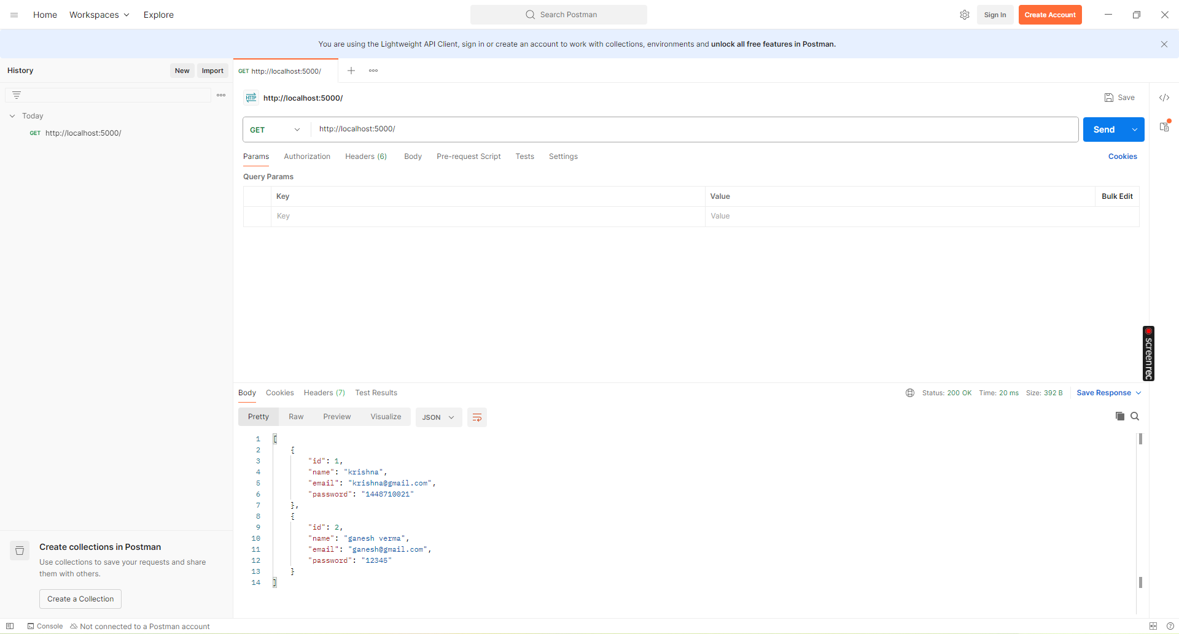Go to the Home menu

(45, 15)
